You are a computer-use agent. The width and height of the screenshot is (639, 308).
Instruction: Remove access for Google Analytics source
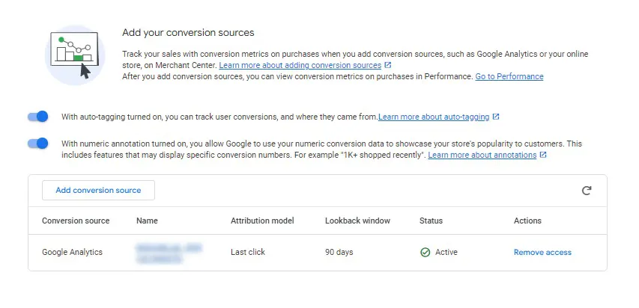coord(542,252)
